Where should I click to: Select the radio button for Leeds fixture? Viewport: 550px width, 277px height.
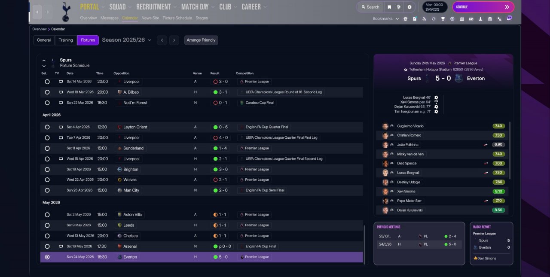tap(47, 225)
